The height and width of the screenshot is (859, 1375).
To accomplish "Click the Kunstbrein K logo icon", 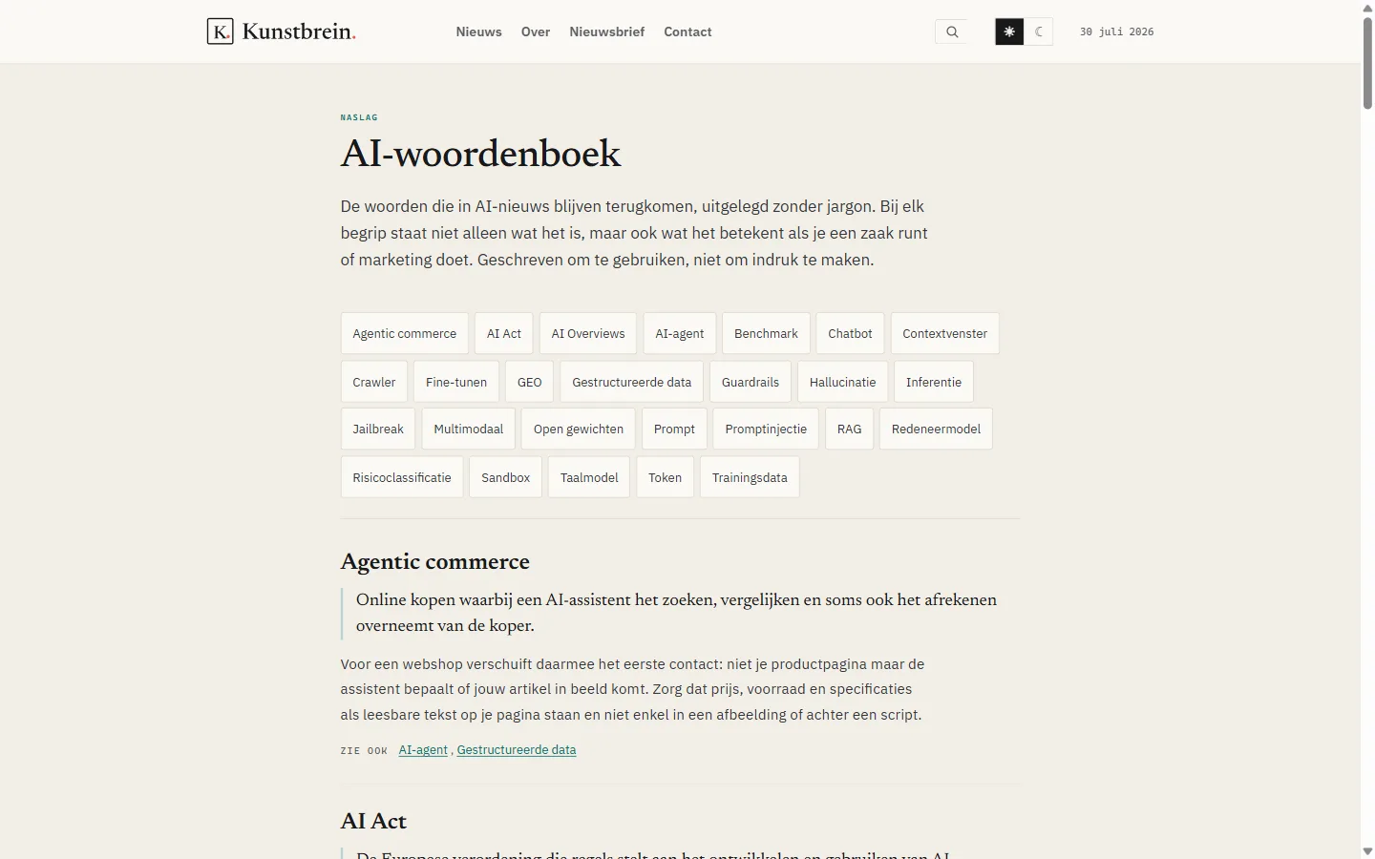I will coord(220,31).
